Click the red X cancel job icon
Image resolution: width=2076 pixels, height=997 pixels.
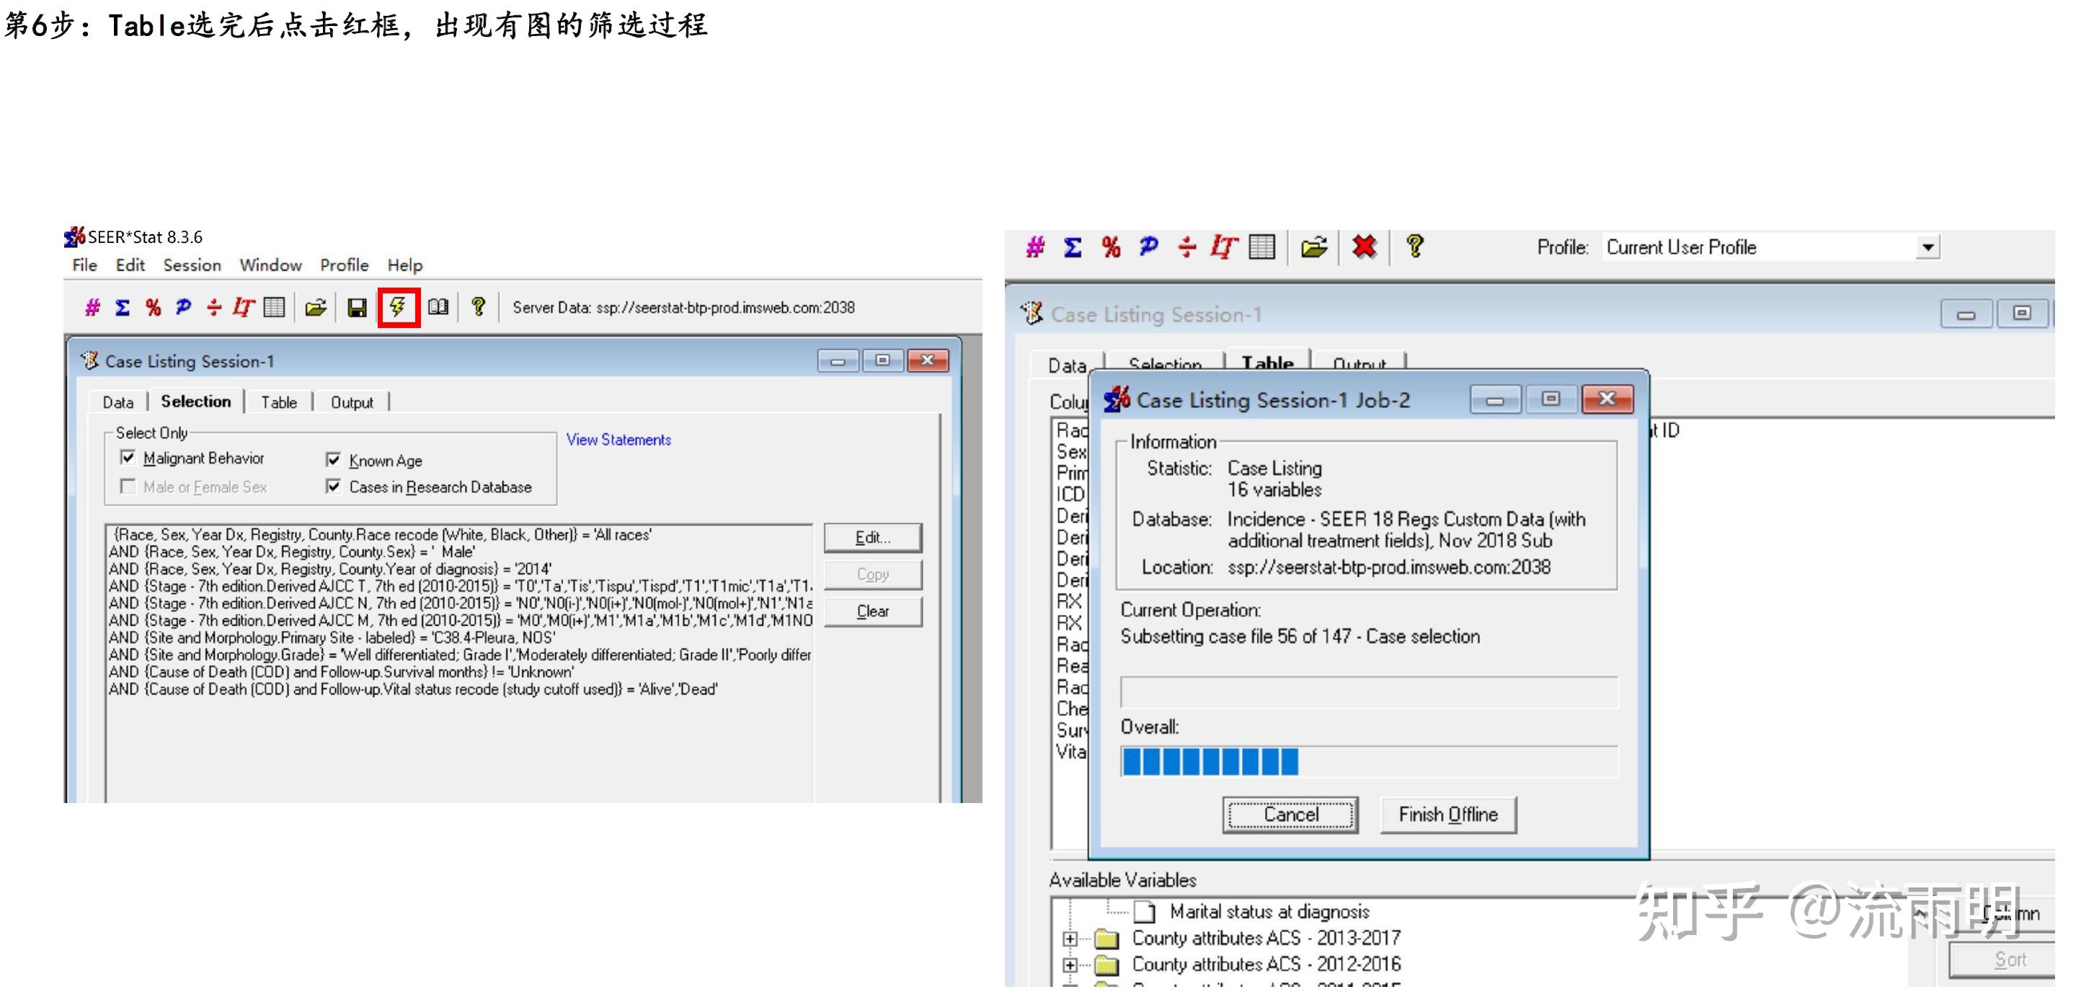click(x=1364, y=247)
